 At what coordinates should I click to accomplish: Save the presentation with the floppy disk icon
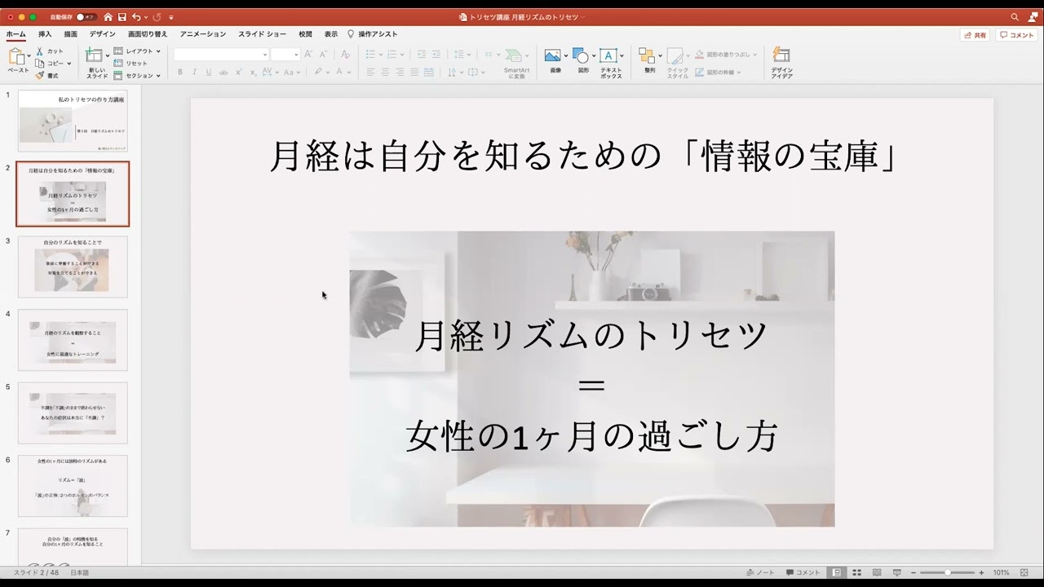point(122,17)
